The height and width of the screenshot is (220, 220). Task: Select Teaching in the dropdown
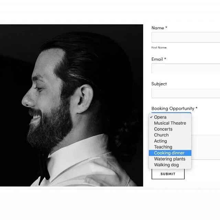coord(170,147)
